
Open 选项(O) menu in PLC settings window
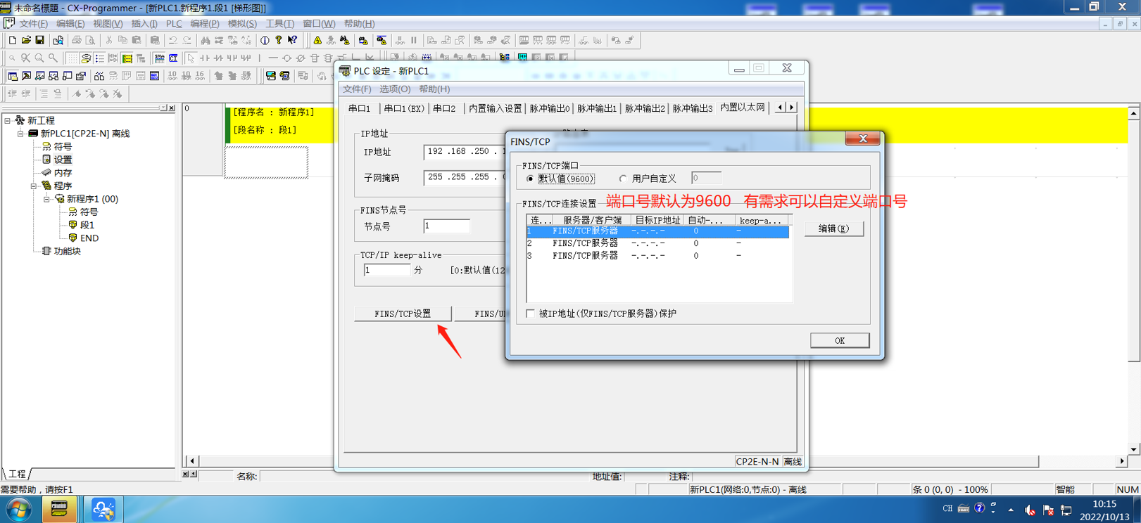point(395,89)
